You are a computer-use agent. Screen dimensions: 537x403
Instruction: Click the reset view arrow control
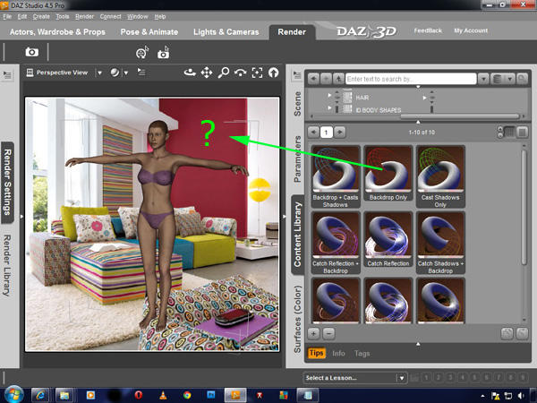click(273, 73)
